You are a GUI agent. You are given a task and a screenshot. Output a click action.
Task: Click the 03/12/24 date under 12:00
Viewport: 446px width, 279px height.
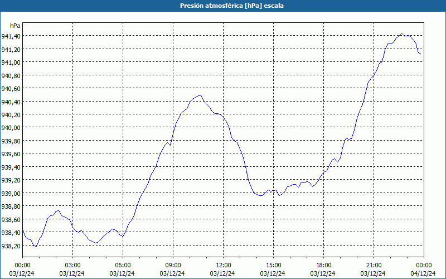click(x=222, y=273)
